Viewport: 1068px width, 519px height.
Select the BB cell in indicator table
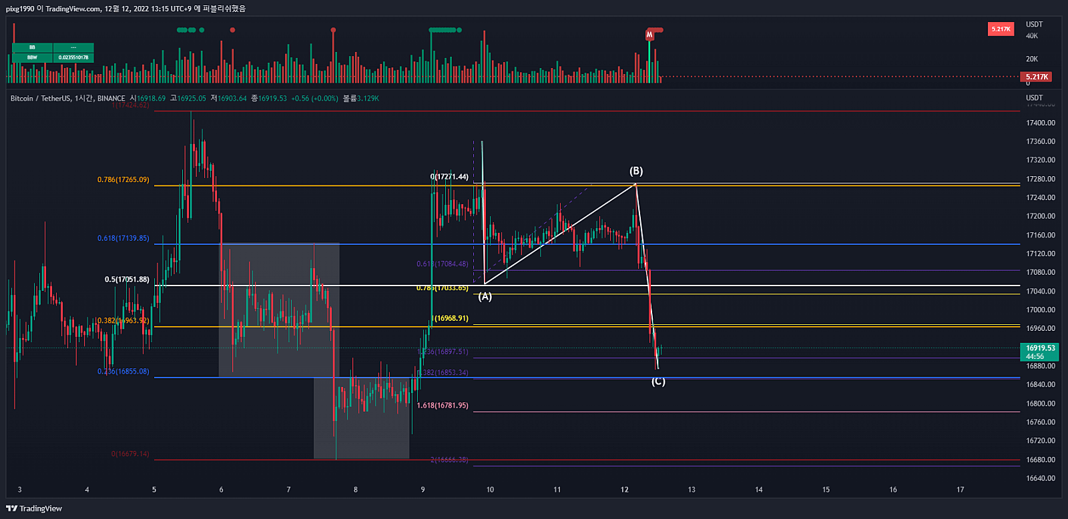(x=32, y=47)
